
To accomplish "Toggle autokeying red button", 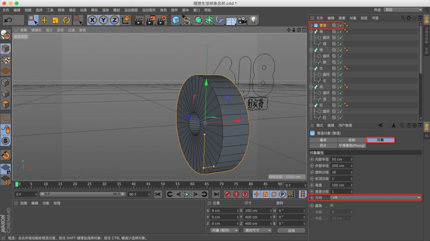I will click(236, 195).
